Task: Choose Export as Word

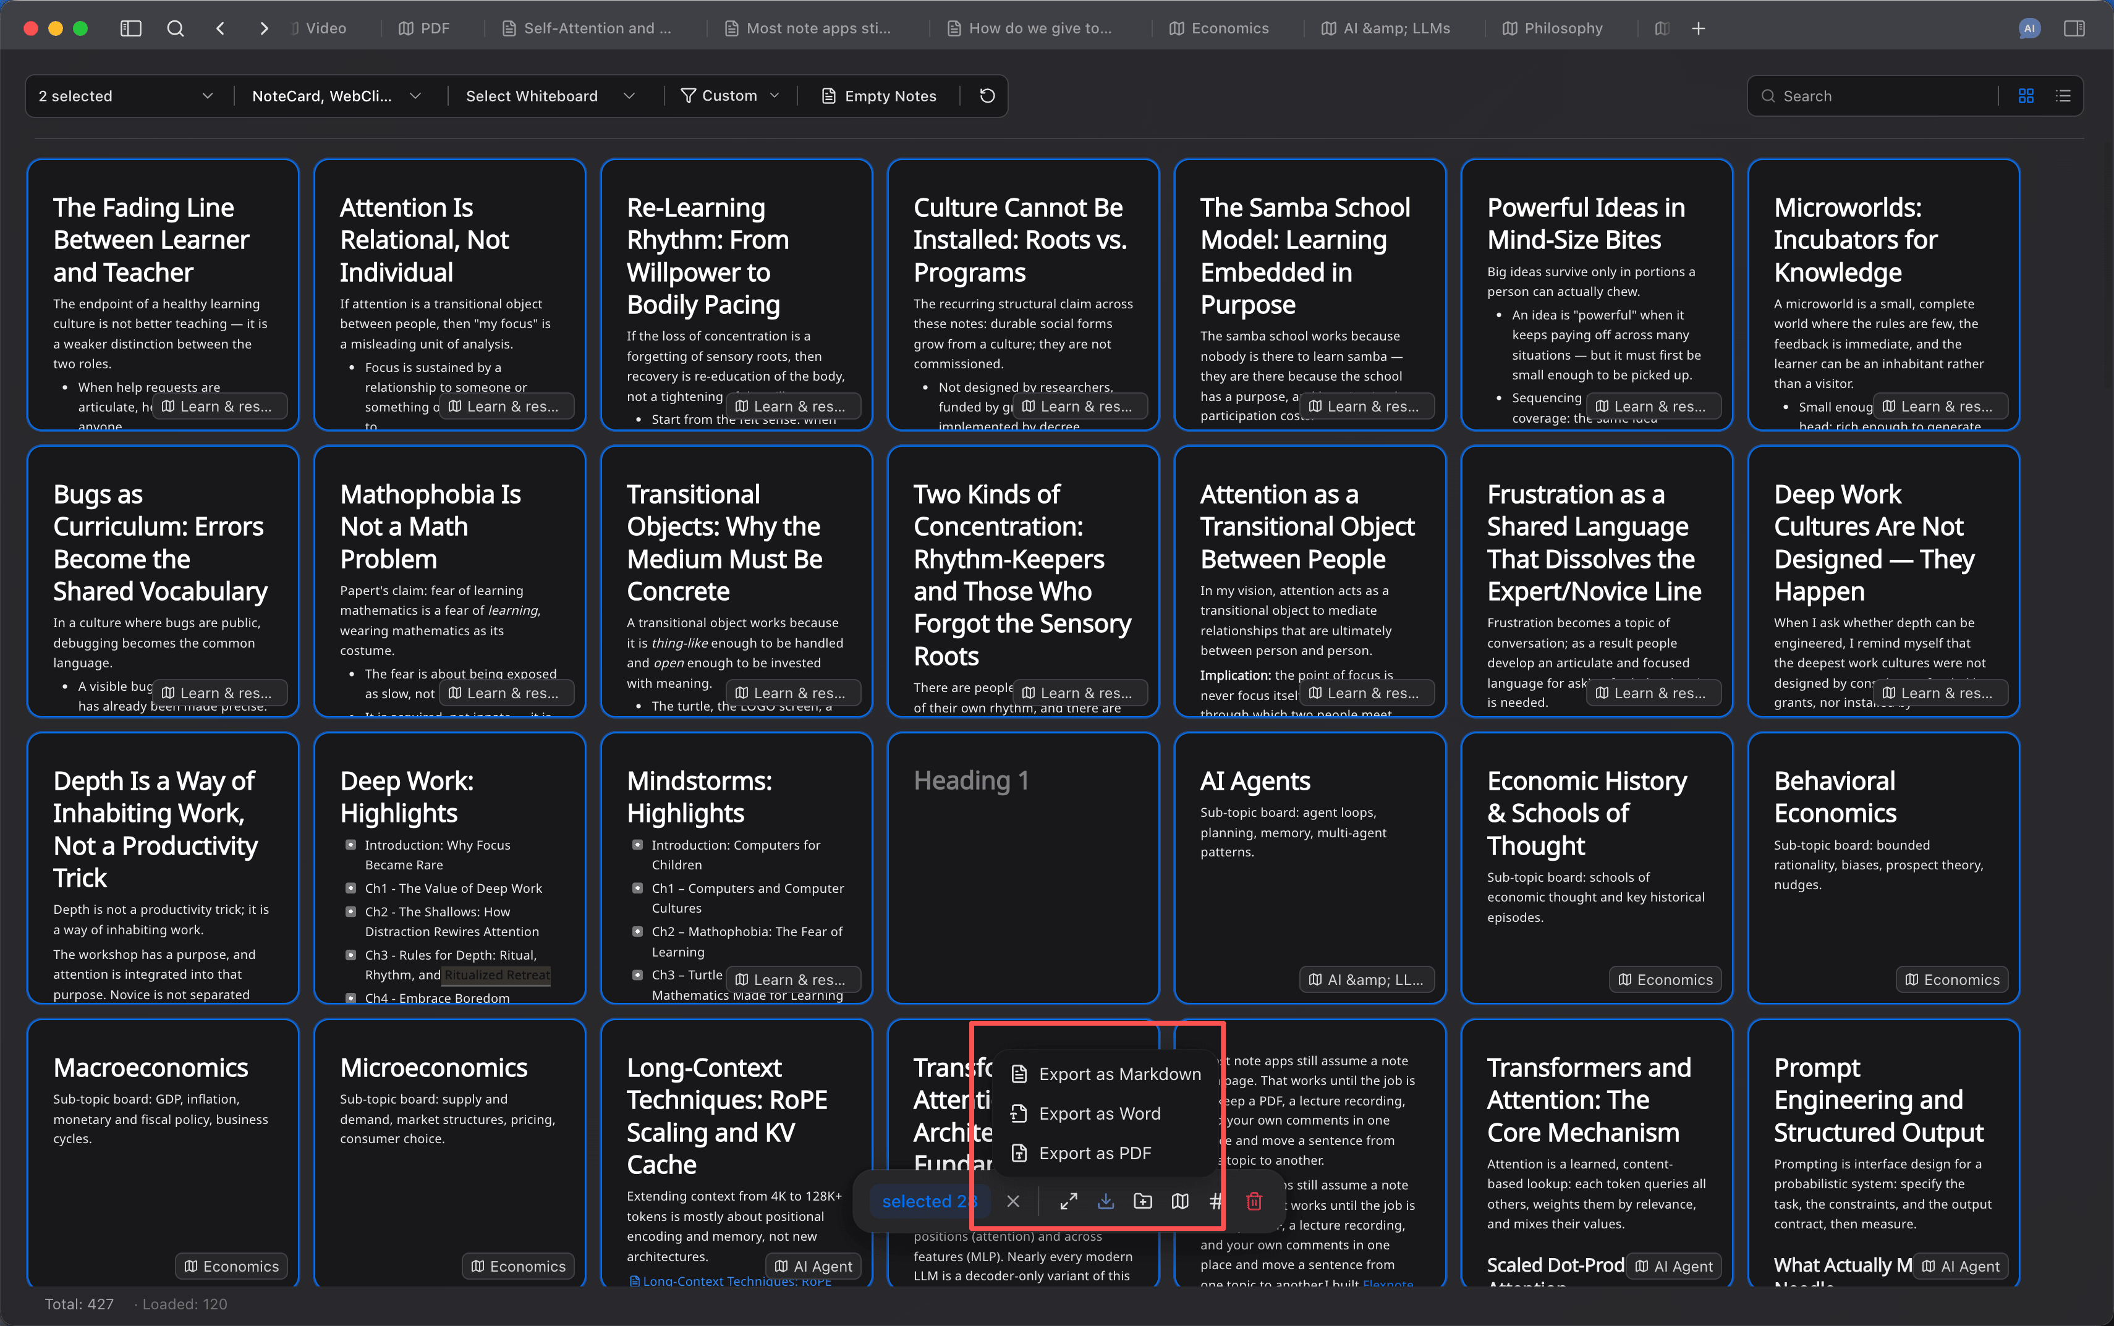Action: point(1105,1113)
